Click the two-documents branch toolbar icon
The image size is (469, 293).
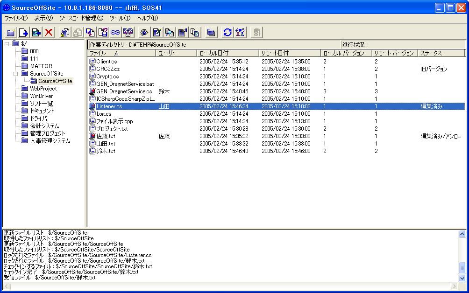128,32
